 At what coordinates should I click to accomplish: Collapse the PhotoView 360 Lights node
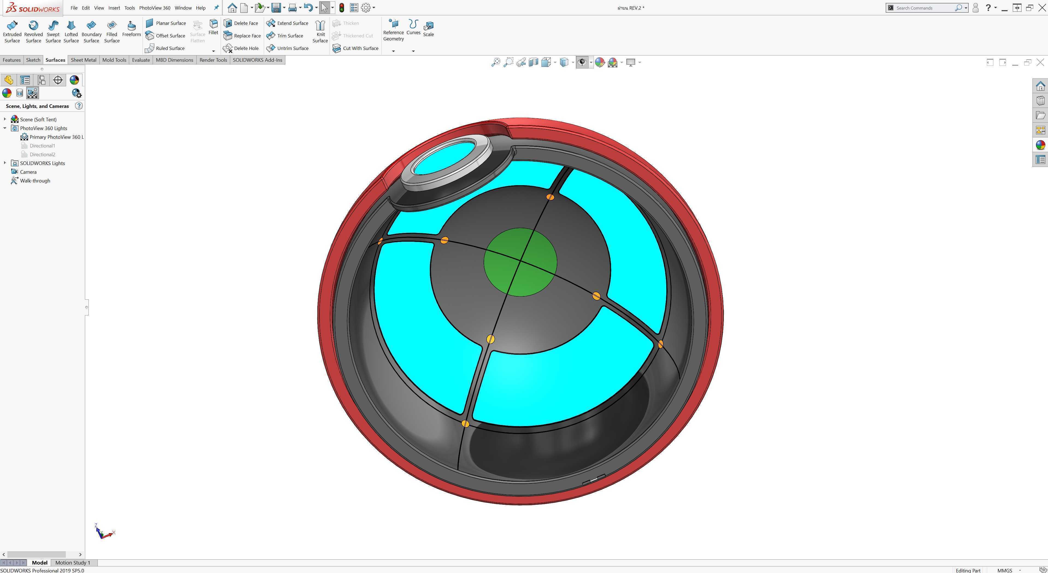coord(5,128)
